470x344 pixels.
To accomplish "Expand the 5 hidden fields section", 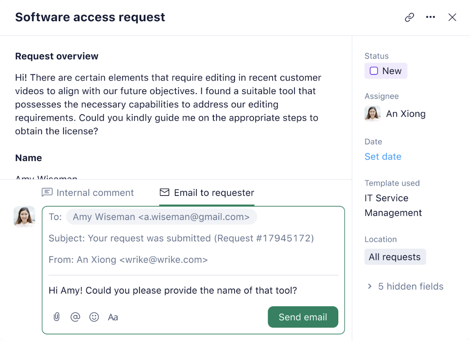I will click(405, 287).
